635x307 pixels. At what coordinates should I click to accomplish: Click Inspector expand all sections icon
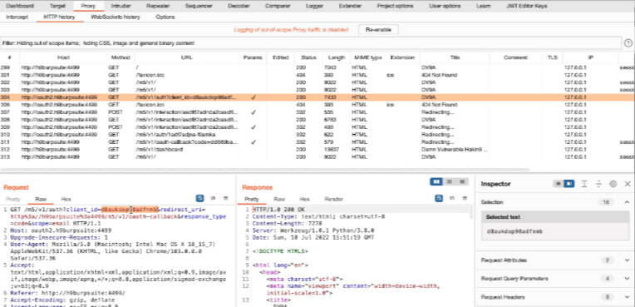coord(584,184)
